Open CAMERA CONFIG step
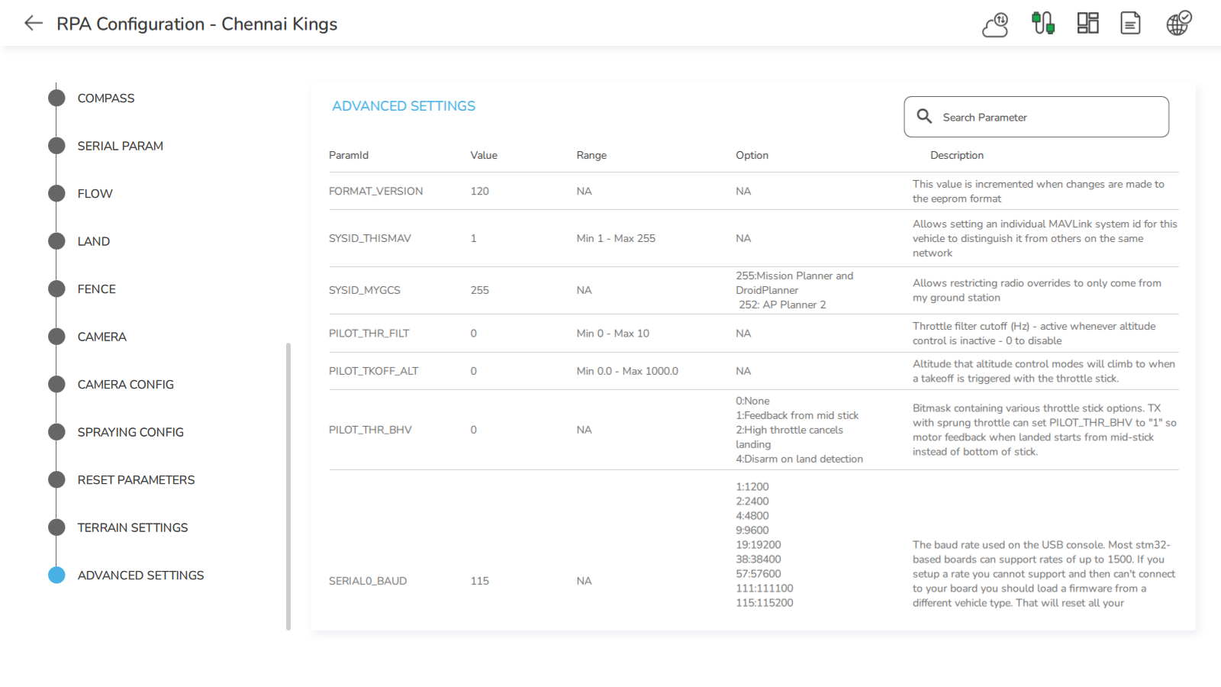This screenshot has height=687, width=1221. coord(125,385)
